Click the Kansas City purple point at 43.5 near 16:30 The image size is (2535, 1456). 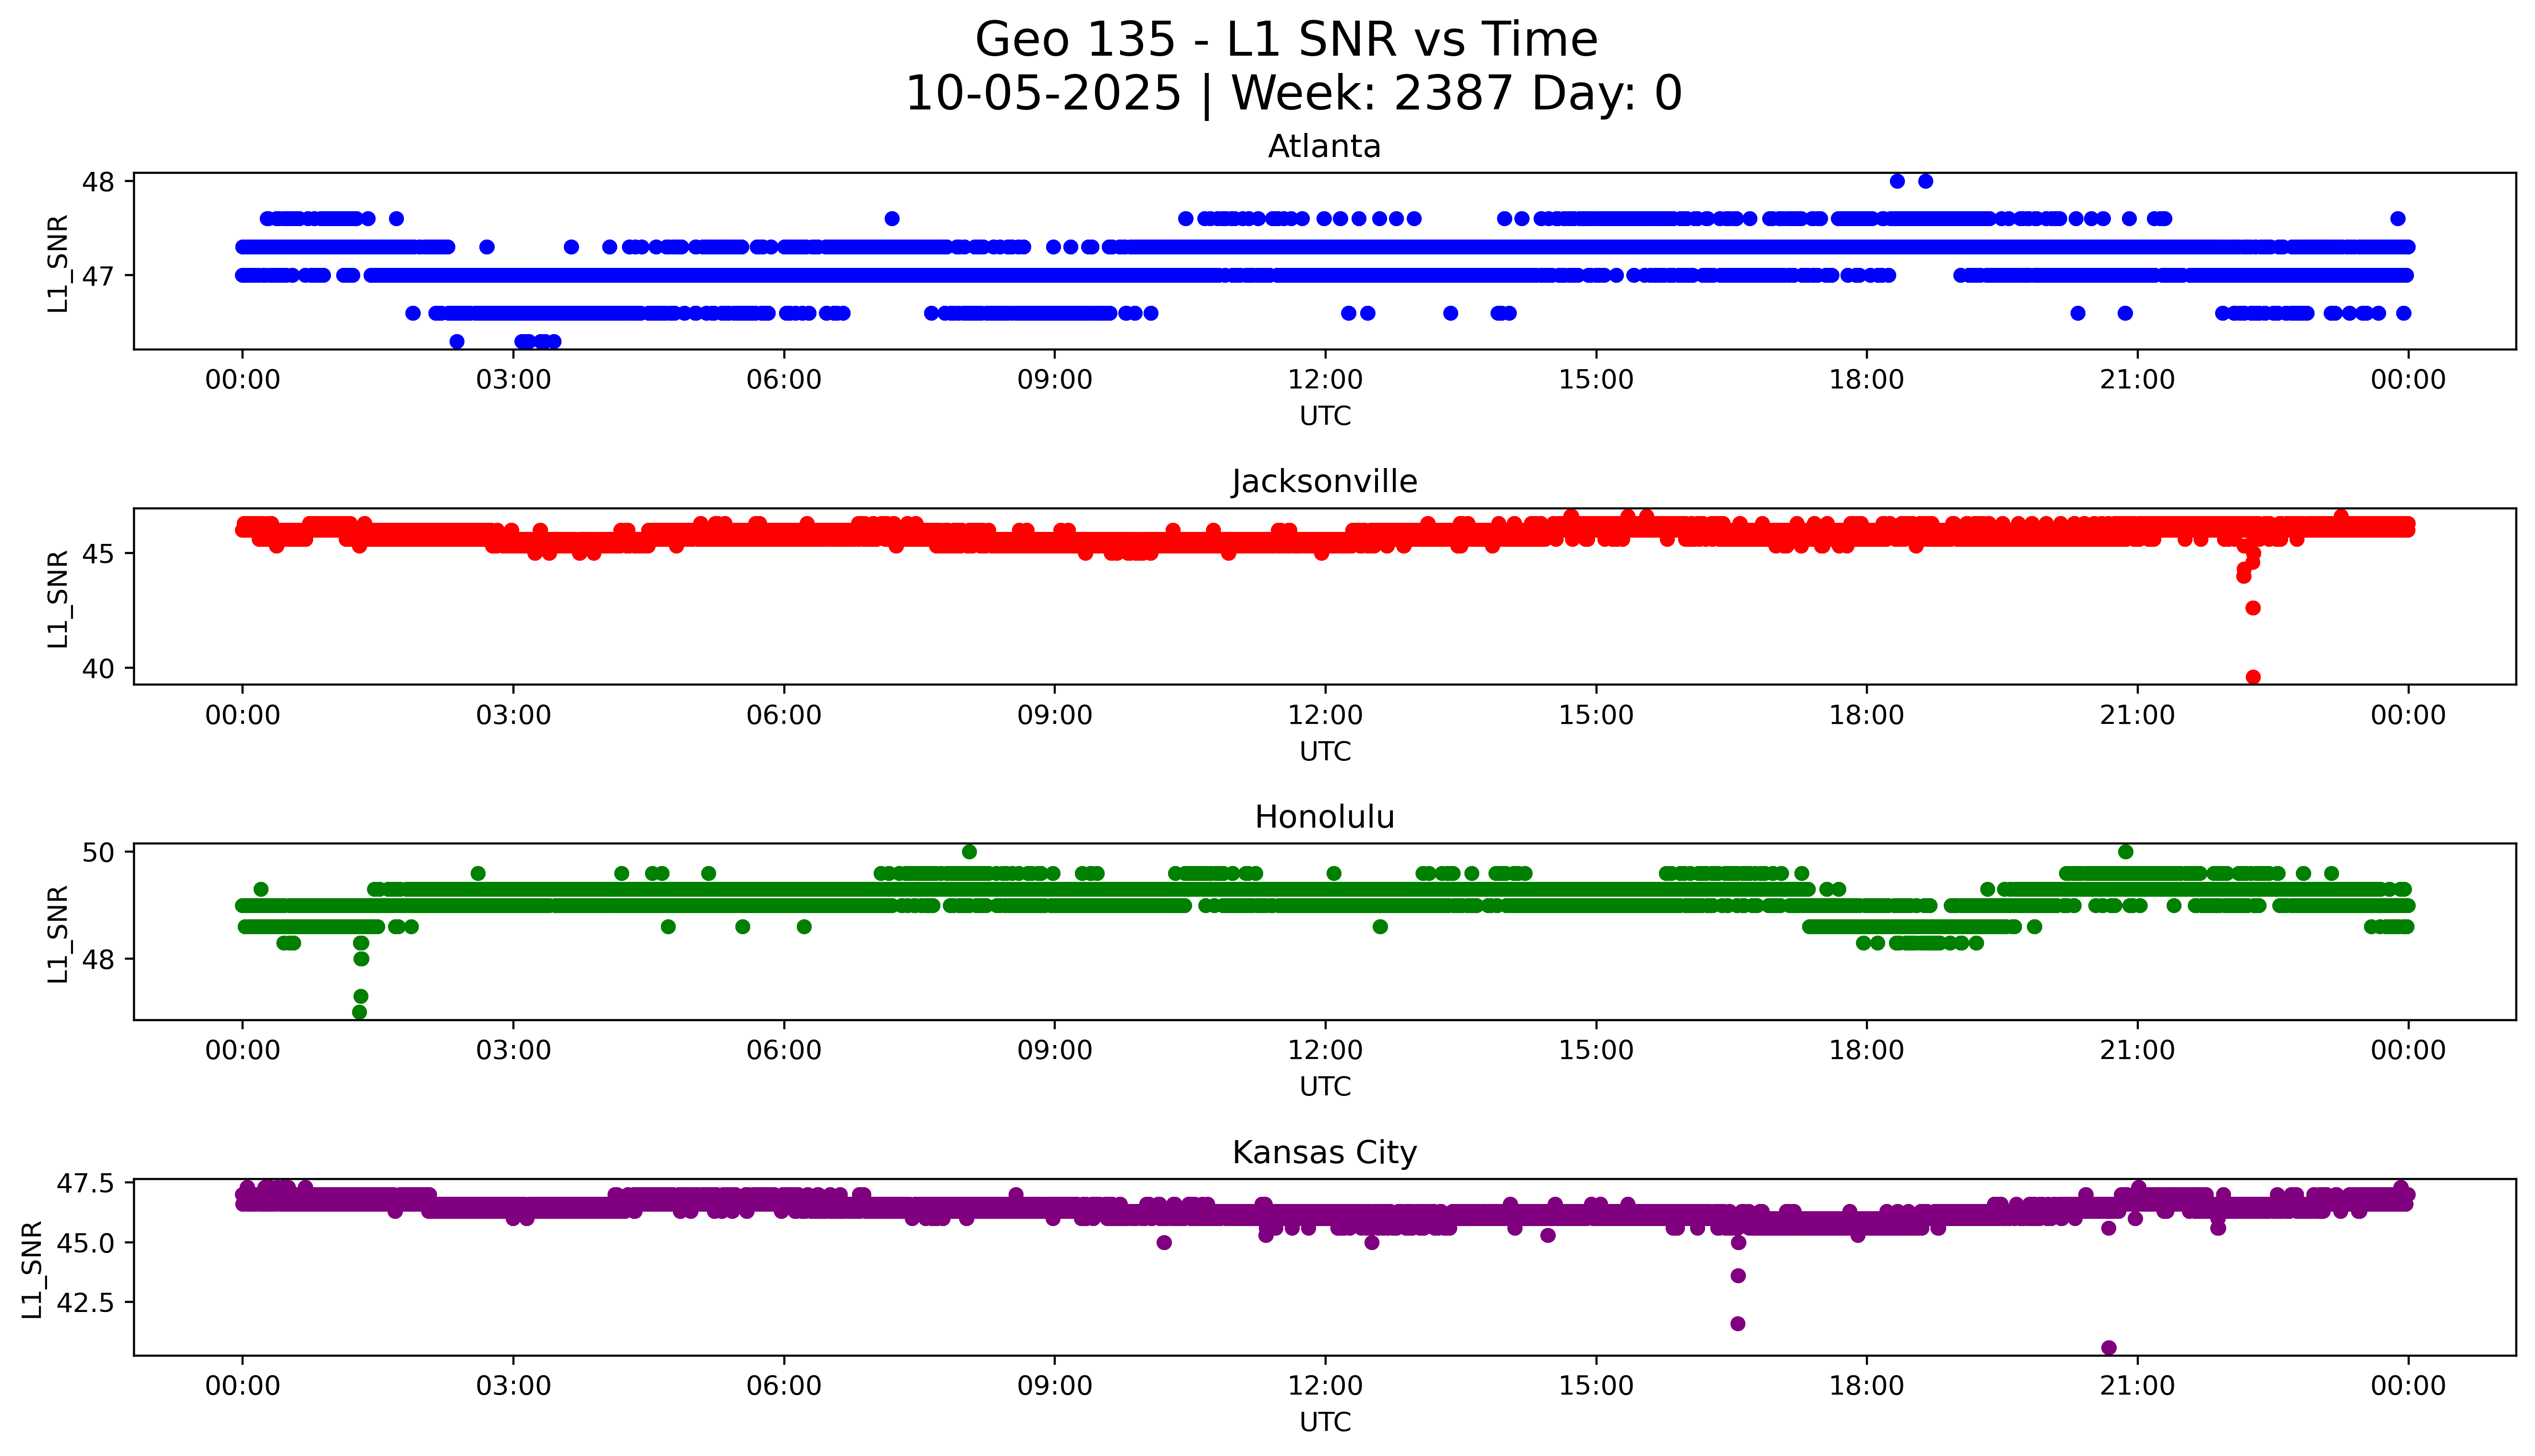click(1738, 1275)
